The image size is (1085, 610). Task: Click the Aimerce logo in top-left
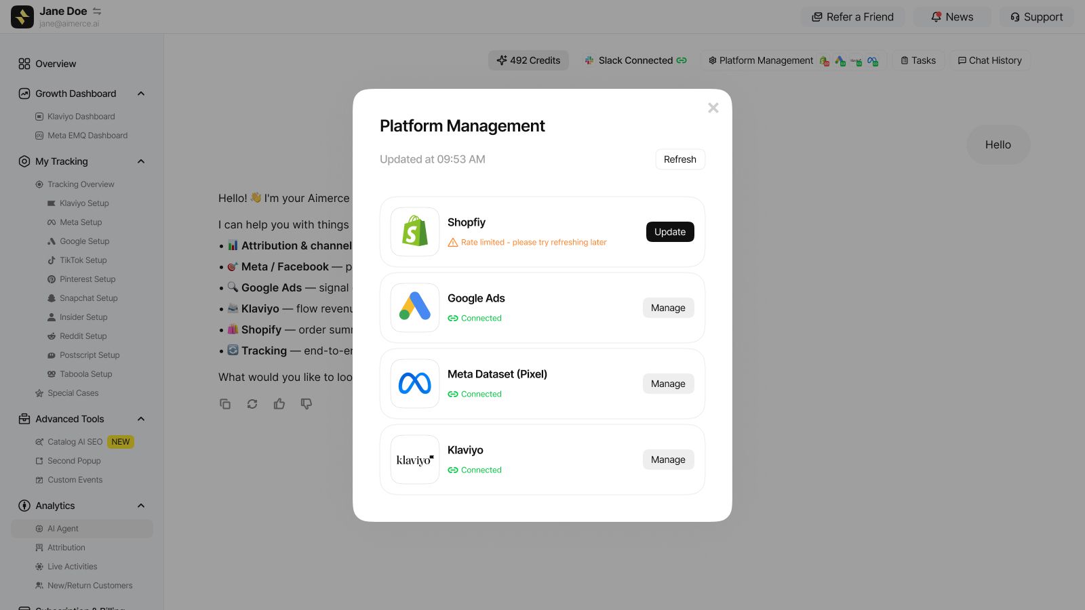(22, 17)
